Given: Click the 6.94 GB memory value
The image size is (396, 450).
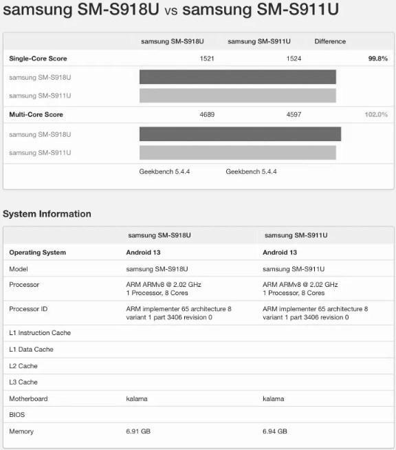Looking at the screenshot, I should (275, 431).
